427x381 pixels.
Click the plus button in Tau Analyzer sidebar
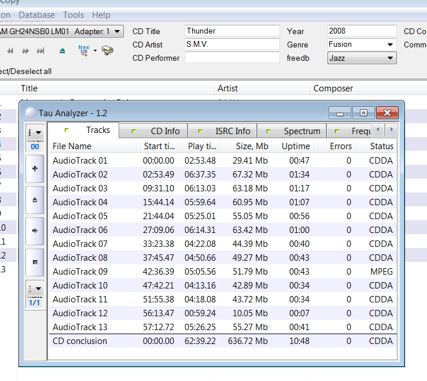coord(35,169)
